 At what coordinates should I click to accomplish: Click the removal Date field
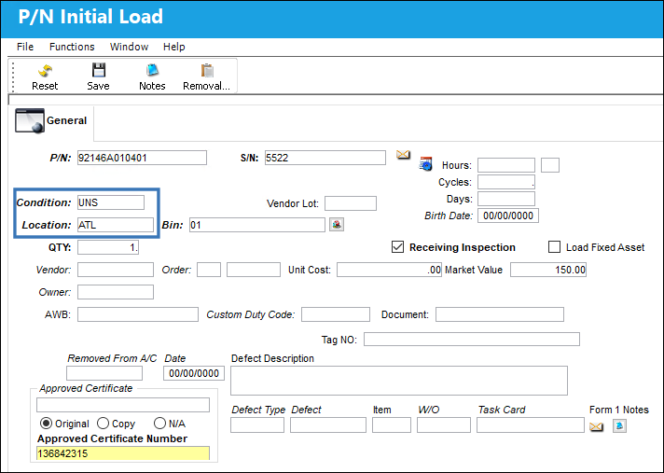194,373
